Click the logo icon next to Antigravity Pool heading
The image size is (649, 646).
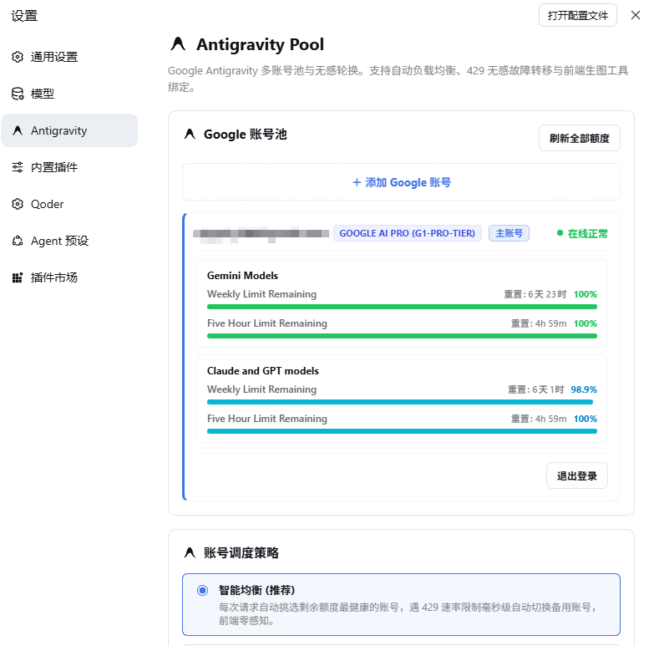(178, 44)
